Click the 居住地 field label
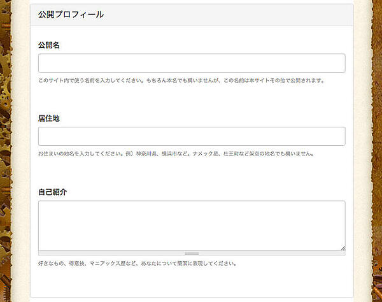Screen dimensions: 382x302 pos(49,119)
